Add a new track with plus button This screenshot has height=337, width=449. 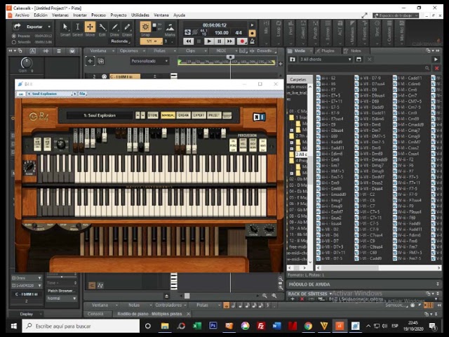point(90,61)
